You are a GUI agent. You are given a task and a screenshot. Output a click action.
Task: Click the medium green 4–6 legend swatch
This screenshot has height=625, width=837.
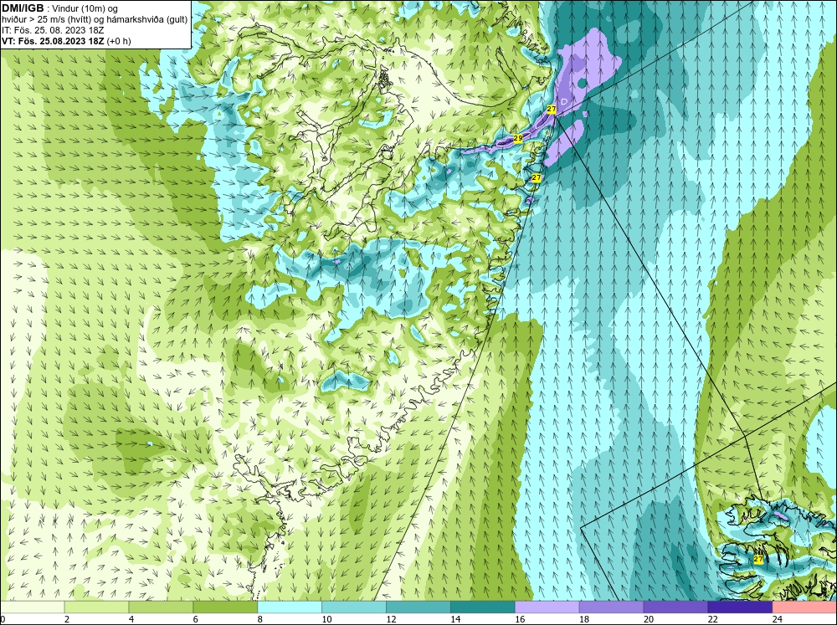[161, 607]
